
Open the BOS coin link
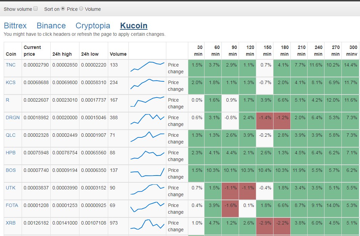click(x=11, y=170)
